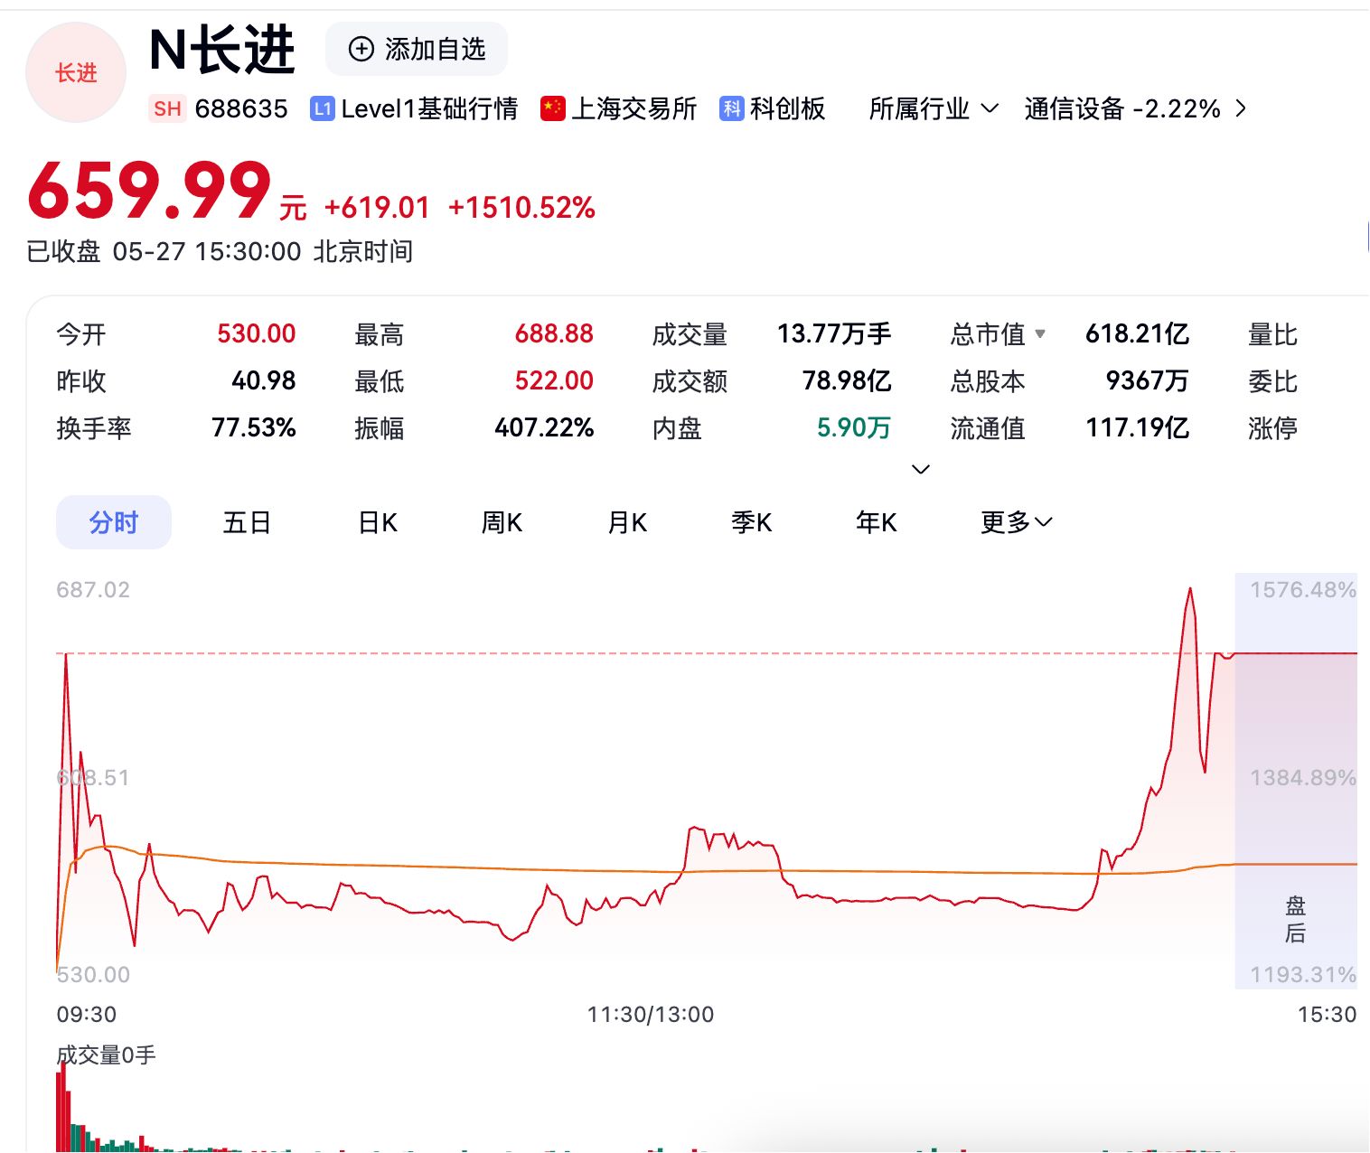Switch to the 日K chart tab

click(x=378, y=522)
